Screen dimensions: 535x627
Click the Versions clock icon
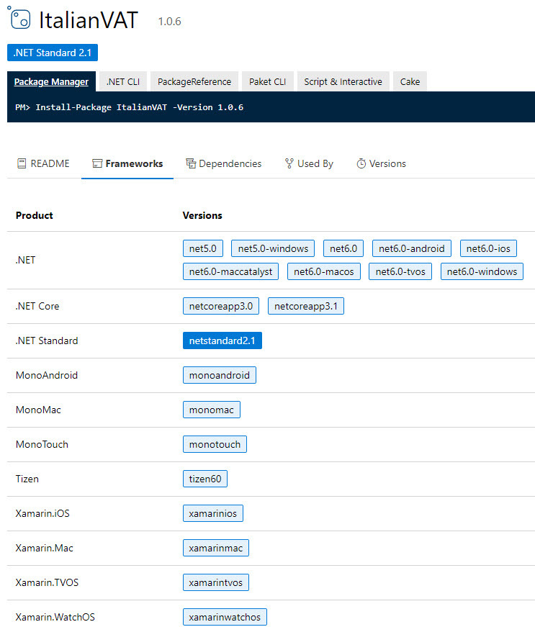tap(361, 163)
